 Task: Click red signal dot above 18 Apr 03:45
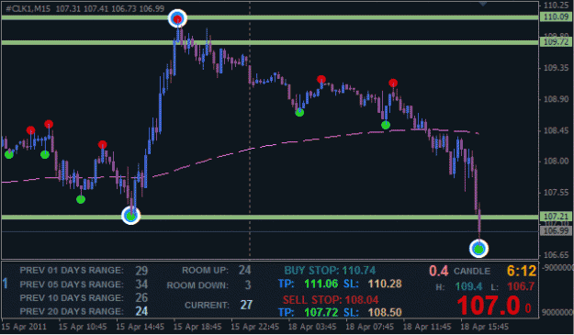tap(321, 79)
